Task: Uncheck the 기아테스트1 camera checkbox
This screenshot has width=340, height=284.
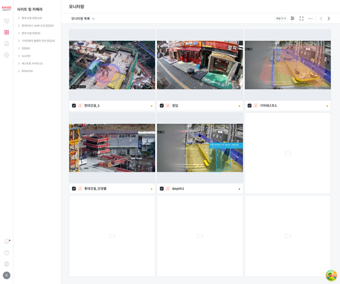Action: point(250,106)
